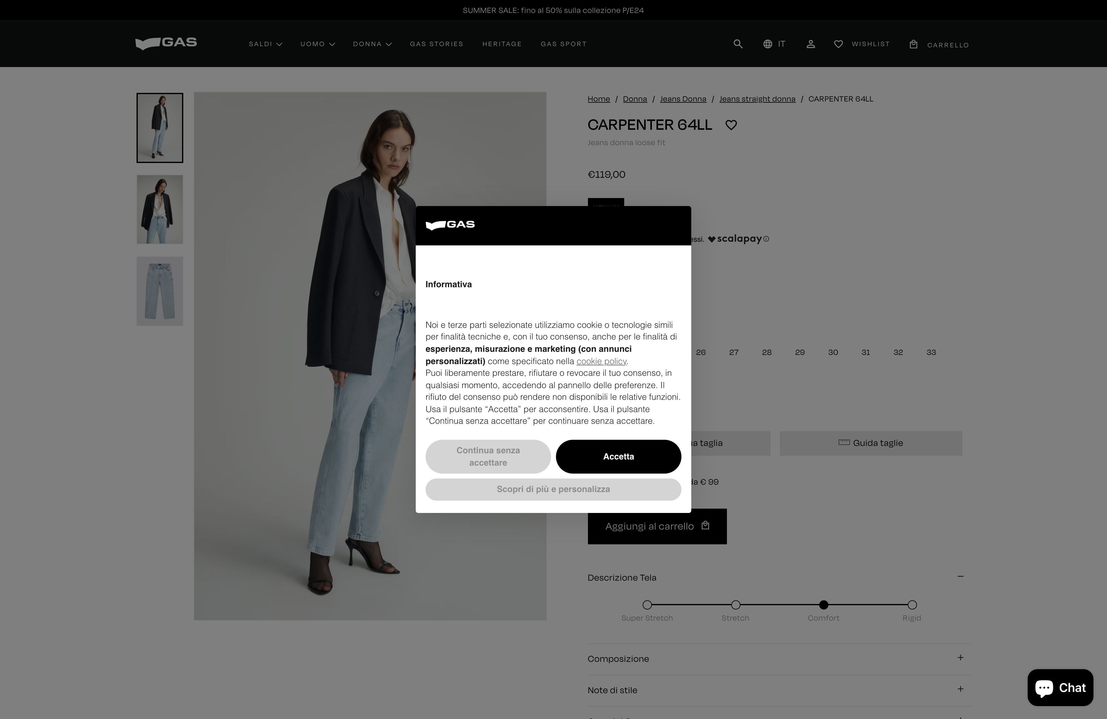Expand the SALDI dropdown menu
The height and width of the screenshot is (719, 1107).
(x=265, y=44)
